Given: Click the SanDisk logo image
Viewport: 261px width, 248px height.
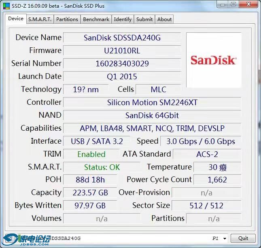Looking at the screenshot, I should click(x=214, y=60).
